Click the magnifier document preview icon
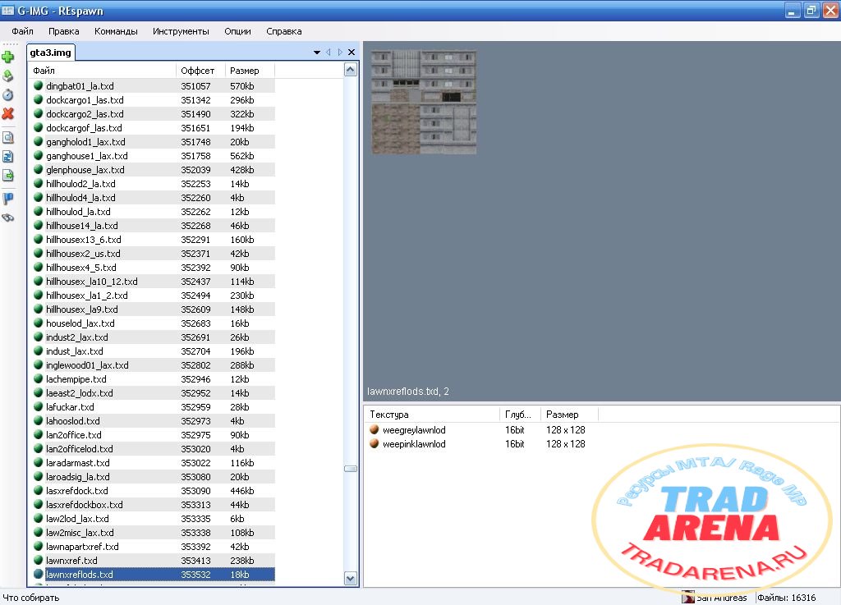 [8, 138]
